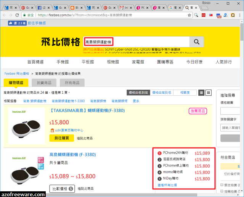Image resolution: width=244 pixels, height=197 pixels.
Task: Open the 家電館 category
Action: [138, 62]
